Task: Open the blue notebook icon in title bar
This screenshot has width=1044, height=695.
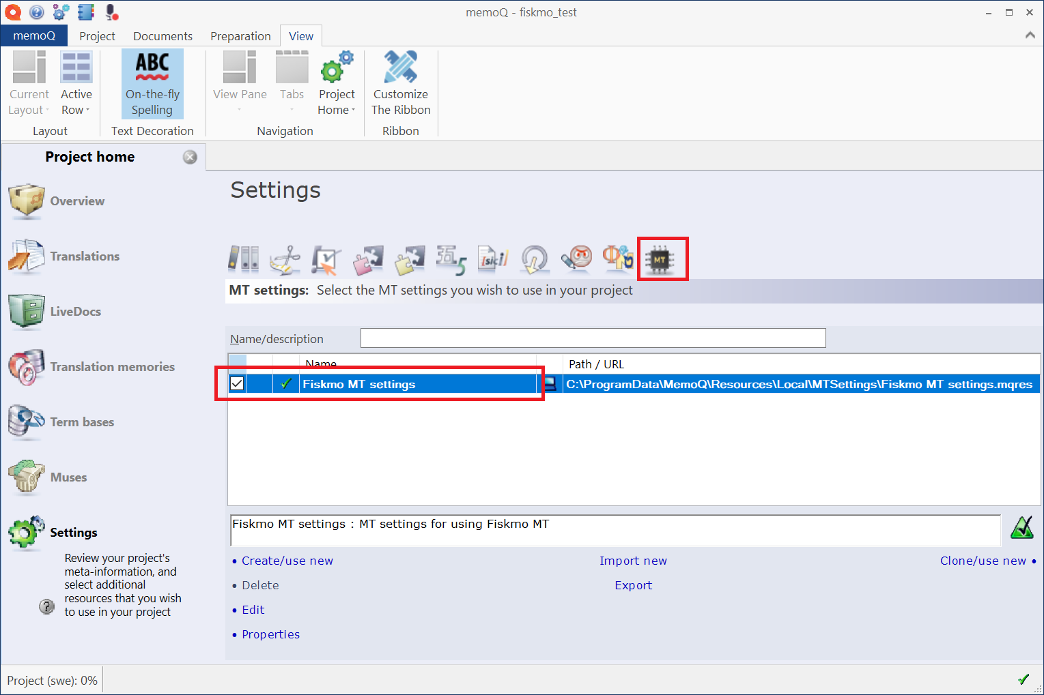Action: tap(86, 12)
